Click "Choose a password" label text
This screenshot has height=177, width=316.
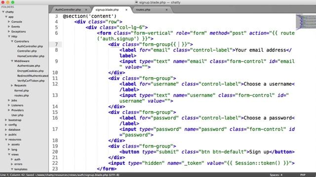268,118
